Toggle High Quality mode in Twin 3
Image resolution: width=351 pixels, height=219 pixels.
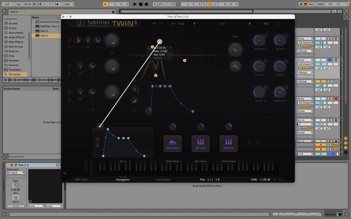click(x=163, y=179)
